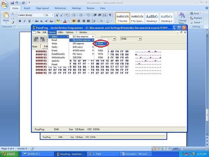Click the Shrink Font icon in Word's ribbon
Screen dimensions: 209x157
pos(61,15)
